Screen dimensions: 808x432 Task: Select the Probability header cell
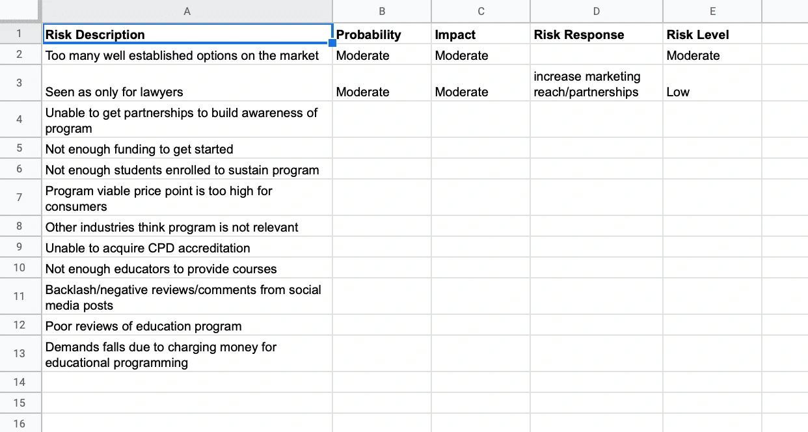(x=382, y=34)
